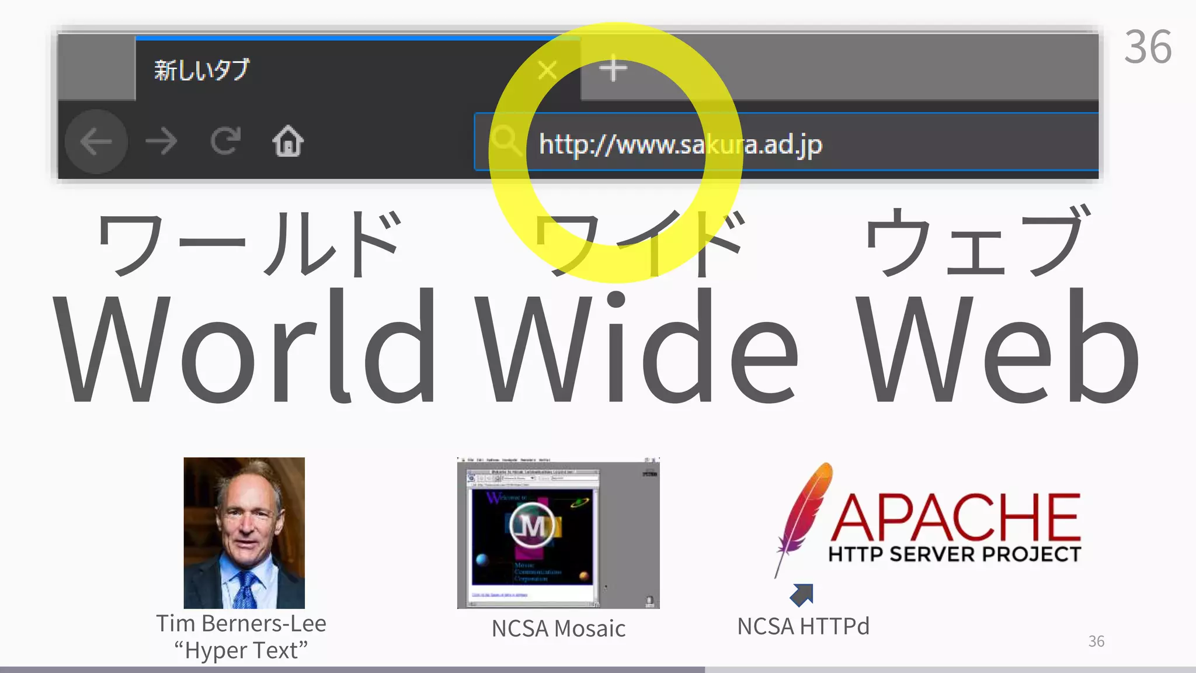Click the large slide number 36 at top

1148,47
